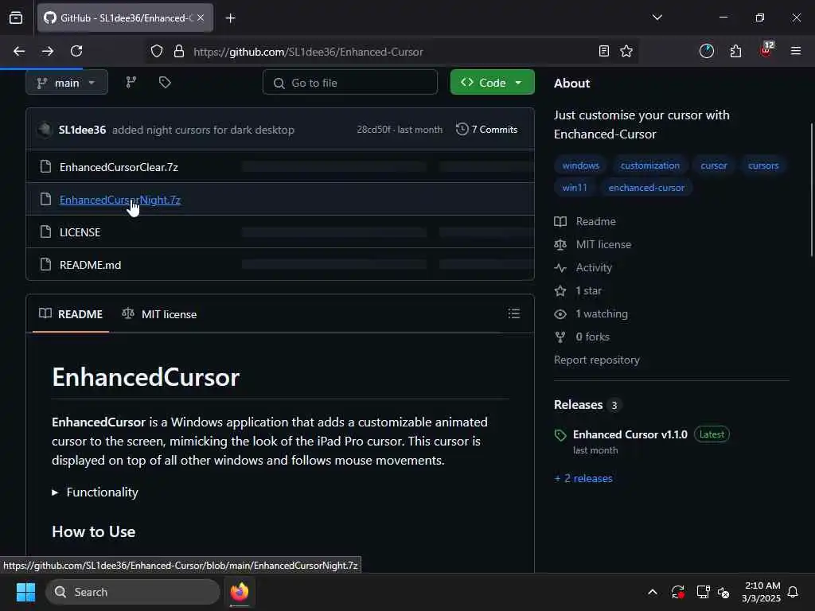This screenshot has width=815, height=611.
Task: Open the clock showing 2:10 AM
Action: pyautogui.click(x=762, y=592)
